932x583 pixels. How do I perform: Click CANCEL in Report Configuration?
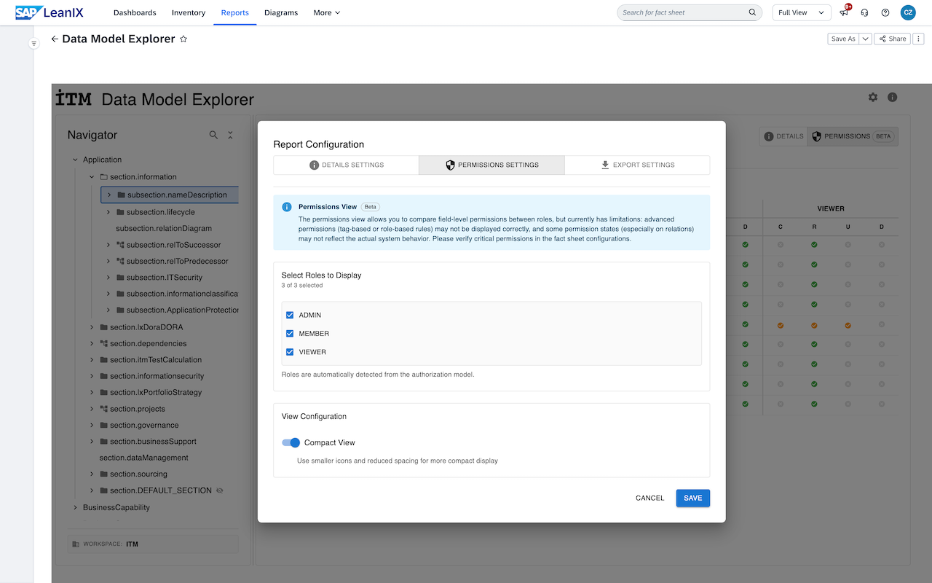[649, 498]
